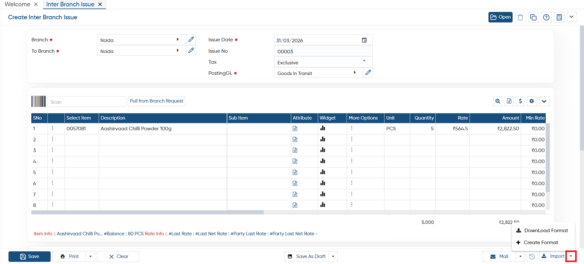Open the Tax Exclusive dropdown
Viewport: 584px width, 264px height.
pyautogui.click(x=364, y=61)
